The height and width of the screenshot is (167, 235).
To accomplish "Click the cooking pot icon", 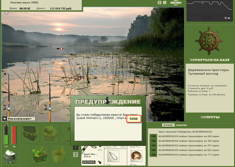I will 10,157.
